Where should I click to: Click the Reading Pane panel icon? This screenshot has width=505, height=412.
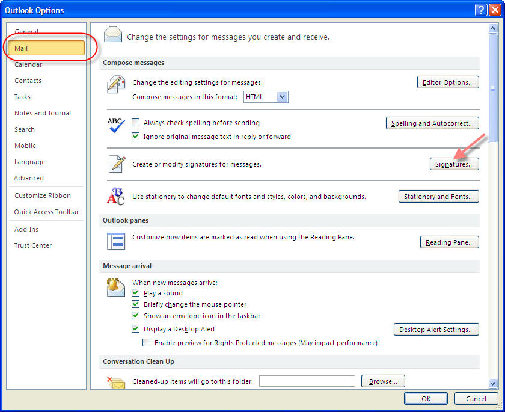[x=115, y=241]
